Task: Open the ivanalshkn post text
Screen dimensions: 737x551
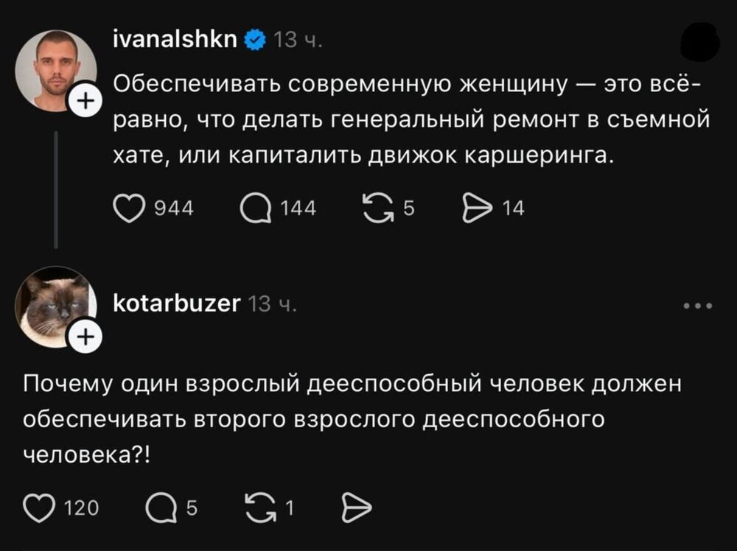Action: click(x=412, y=120)
